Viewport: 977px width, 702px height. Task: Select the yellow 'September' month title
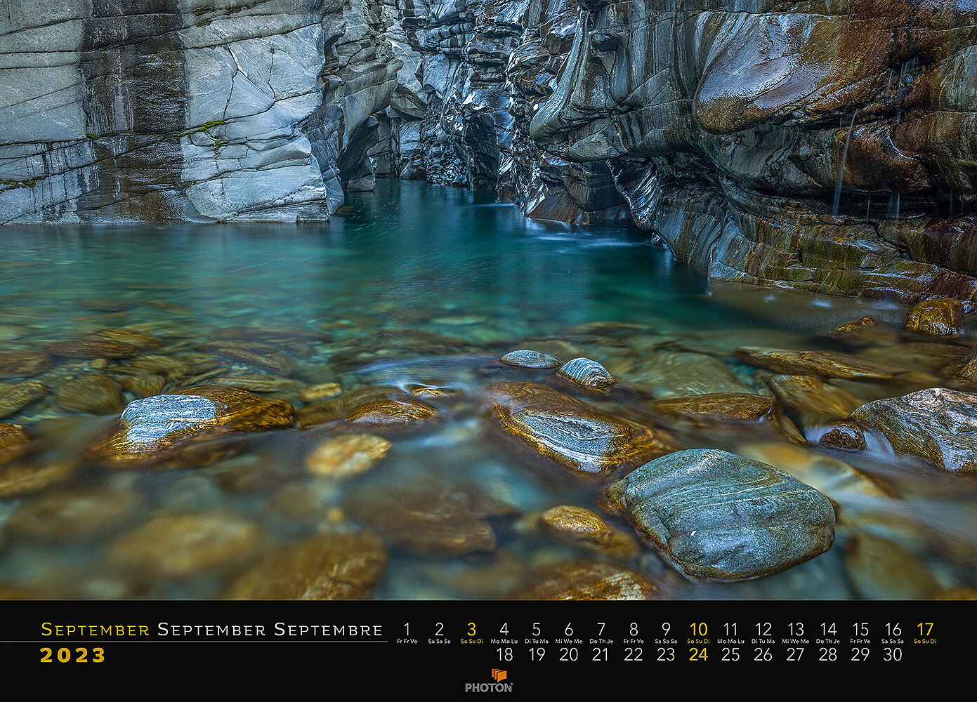click(95, 630)
